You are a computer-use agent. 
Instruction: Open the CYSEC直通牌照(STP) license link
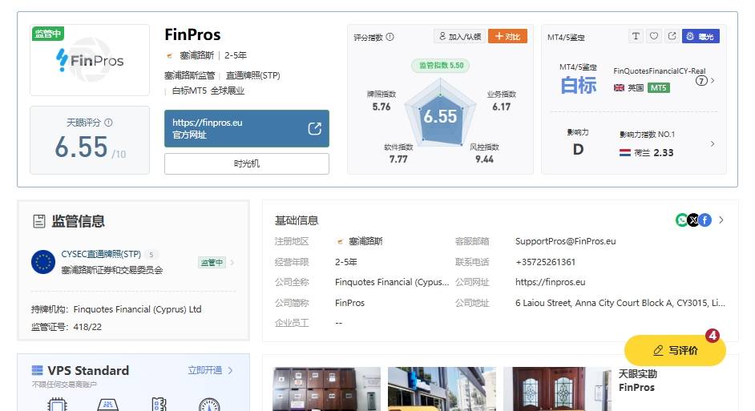pyautogui.click(x=101, y=254)
